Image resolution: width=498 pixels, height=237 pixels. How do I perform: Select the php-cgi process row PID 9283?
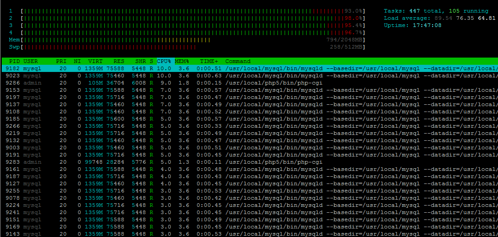point(250,162)
